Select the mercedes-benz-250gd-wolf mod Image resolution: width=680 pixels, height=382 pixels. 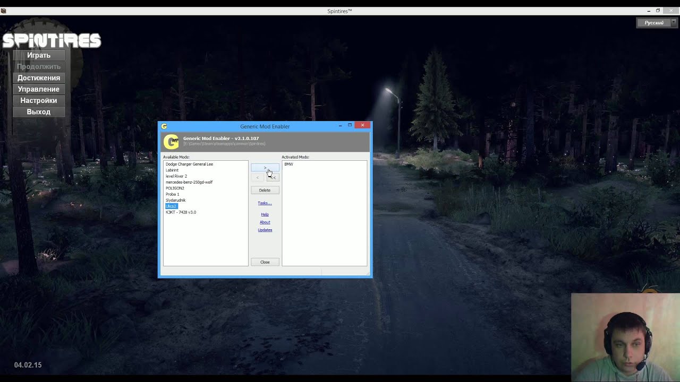click(189, 182)
